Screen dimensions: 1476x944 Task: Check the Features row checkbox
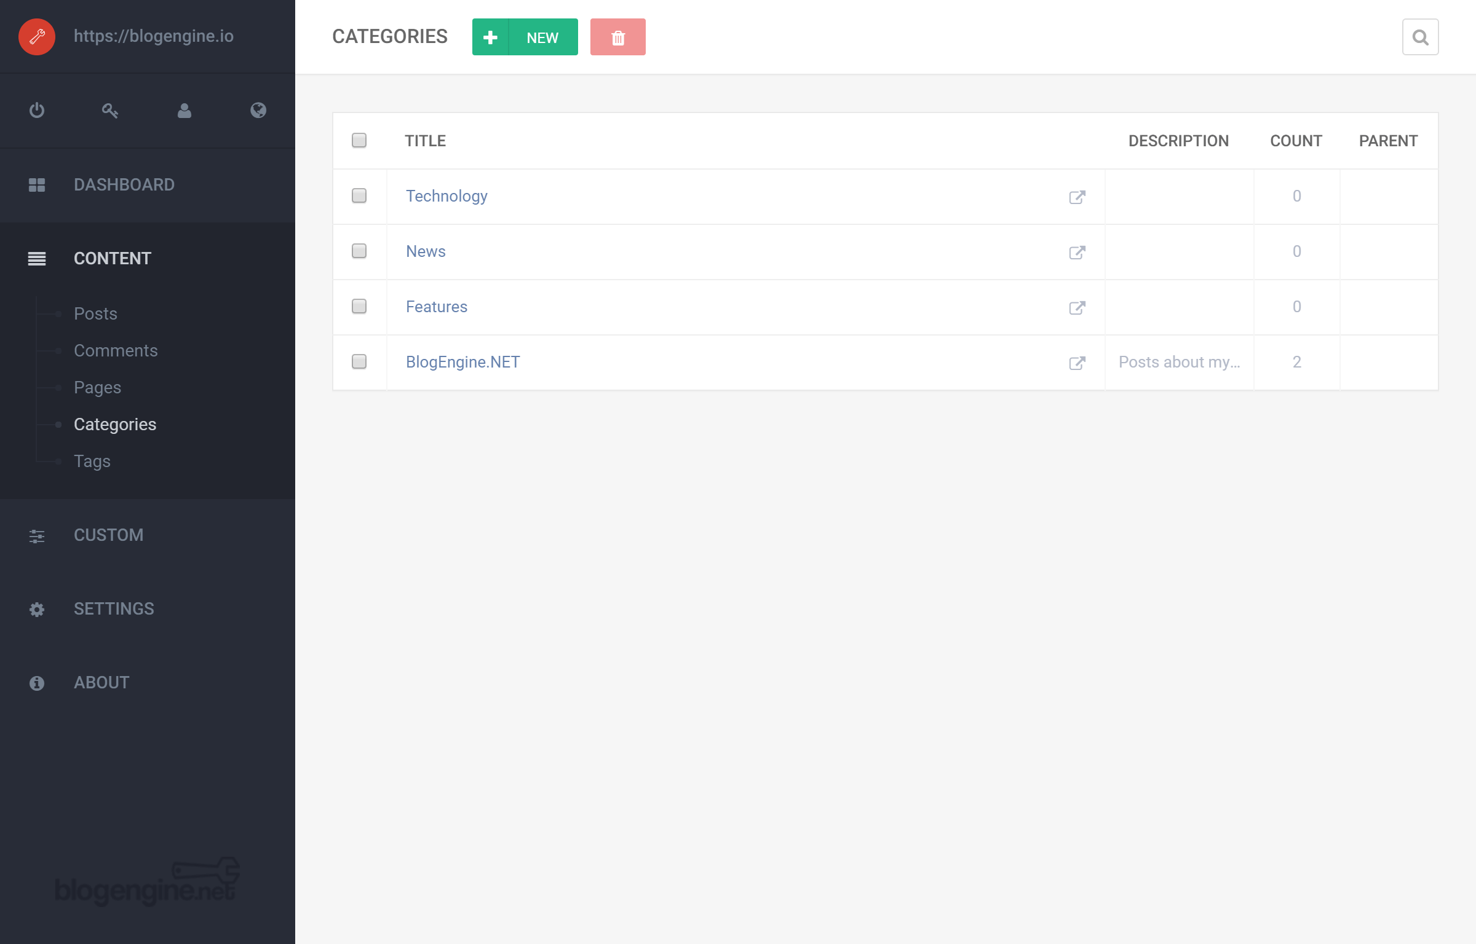click(x=359, y=306)
